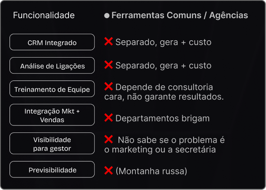Screen dimensions: 266x190
Task: Open the Treinamento de Equipe item
Action: tap(52, 89)
